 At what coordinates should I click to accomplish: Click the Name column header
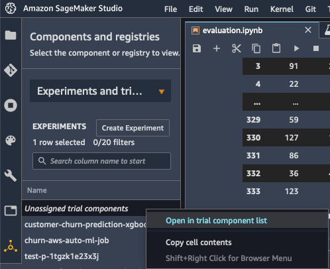pos(37,190)
